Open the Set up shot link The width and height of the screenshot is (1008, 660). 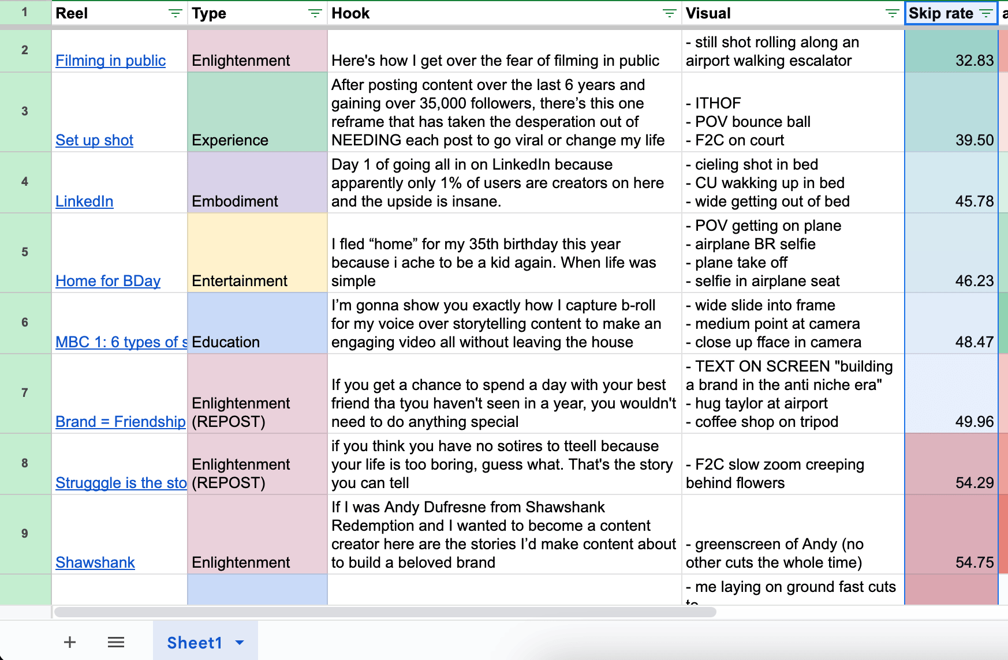coord(94,140)
